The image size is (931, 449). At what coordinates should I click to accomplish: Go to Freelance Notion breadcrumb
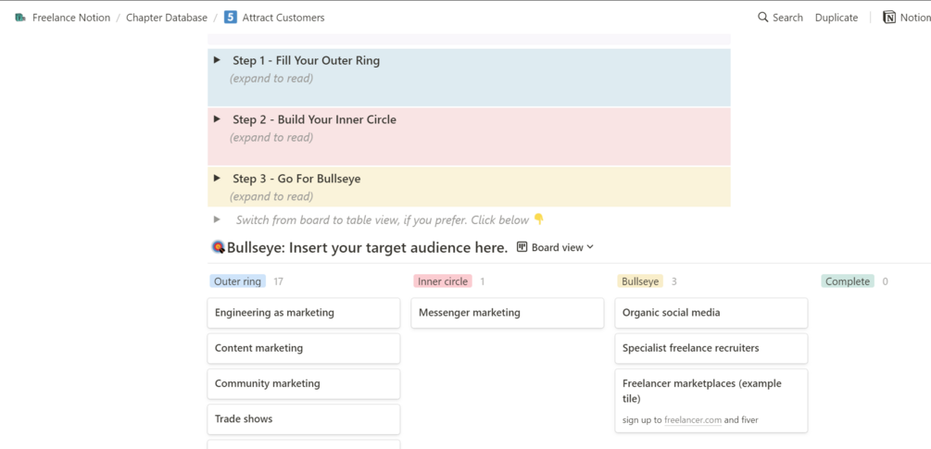click(x=71, y=18)
